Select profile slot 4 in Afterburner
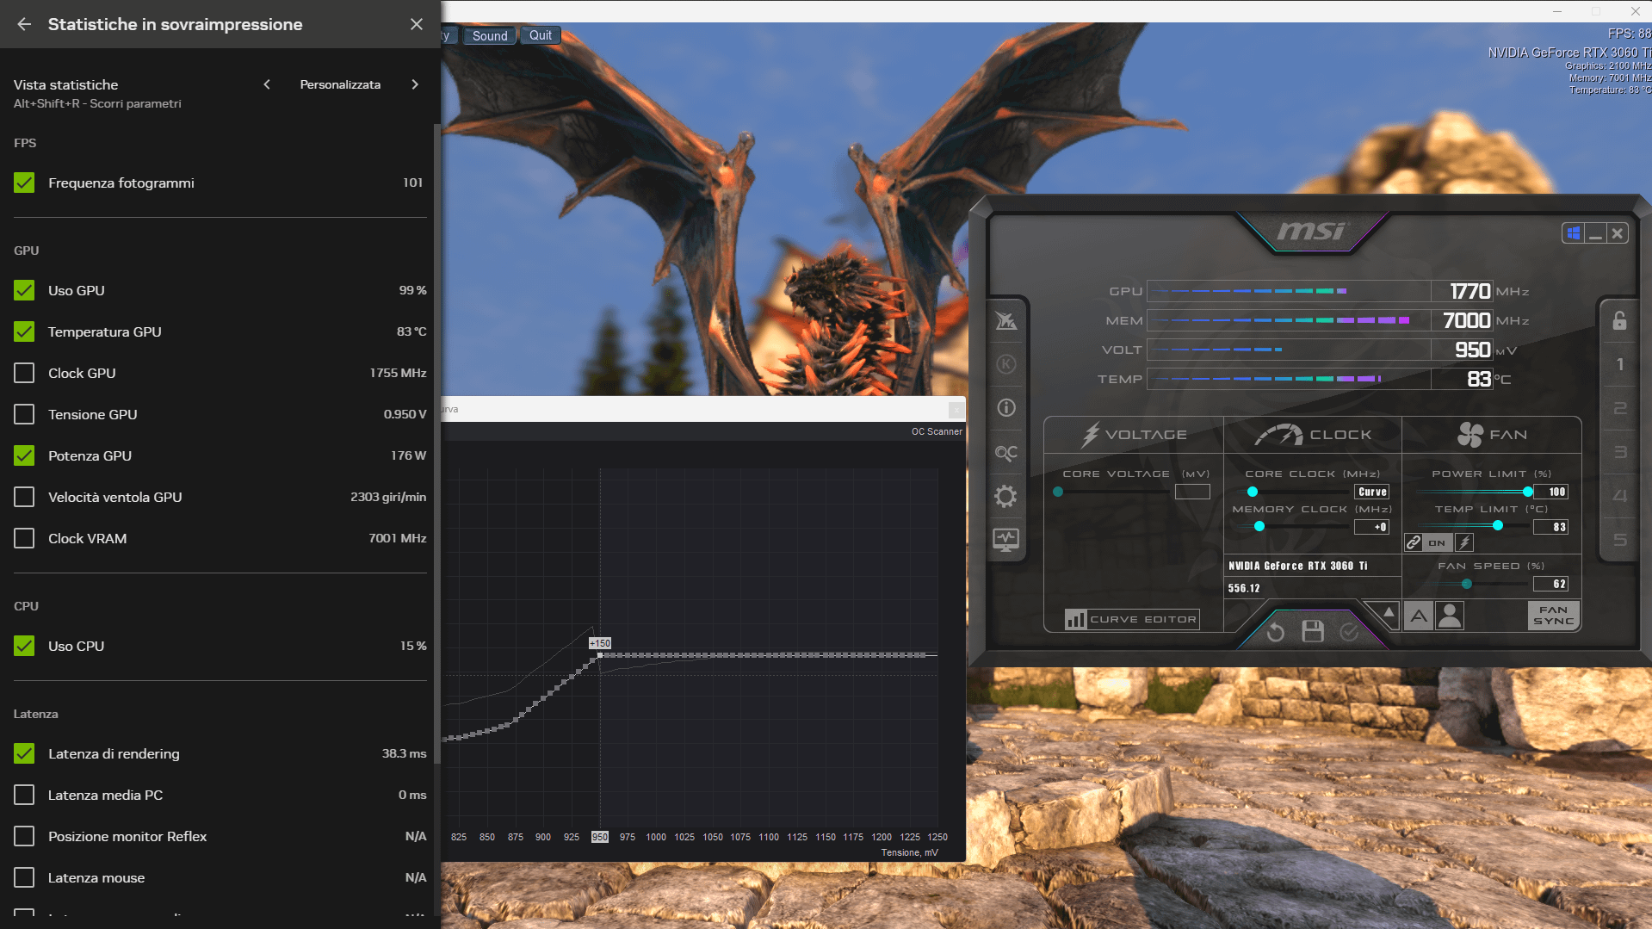 (1619, 496)
